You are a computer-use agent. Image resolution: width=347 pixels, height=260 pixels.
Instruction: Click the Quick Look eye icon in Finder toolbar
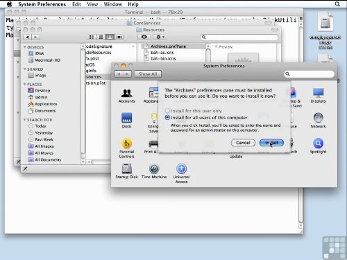tap(144, 37)
